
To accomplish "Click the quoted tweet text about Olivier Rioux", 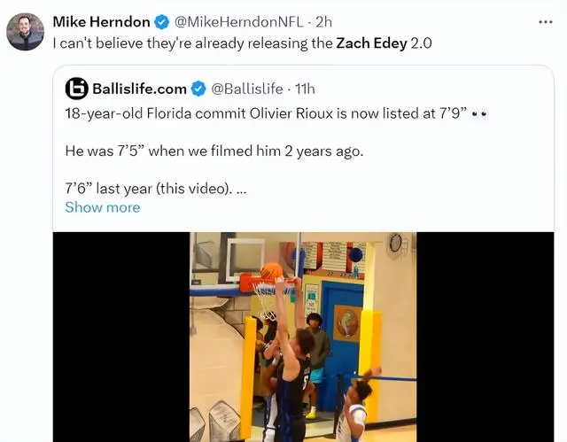I will click(266, 113).
